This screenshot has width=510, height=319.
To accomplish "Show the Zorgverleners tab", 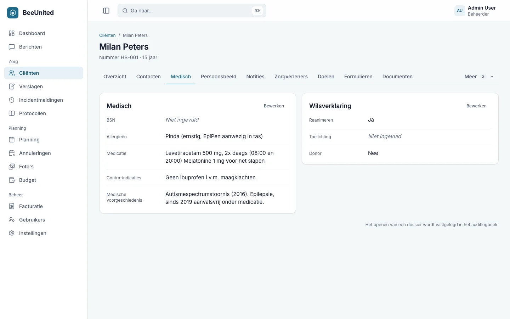I will [291, 77].
